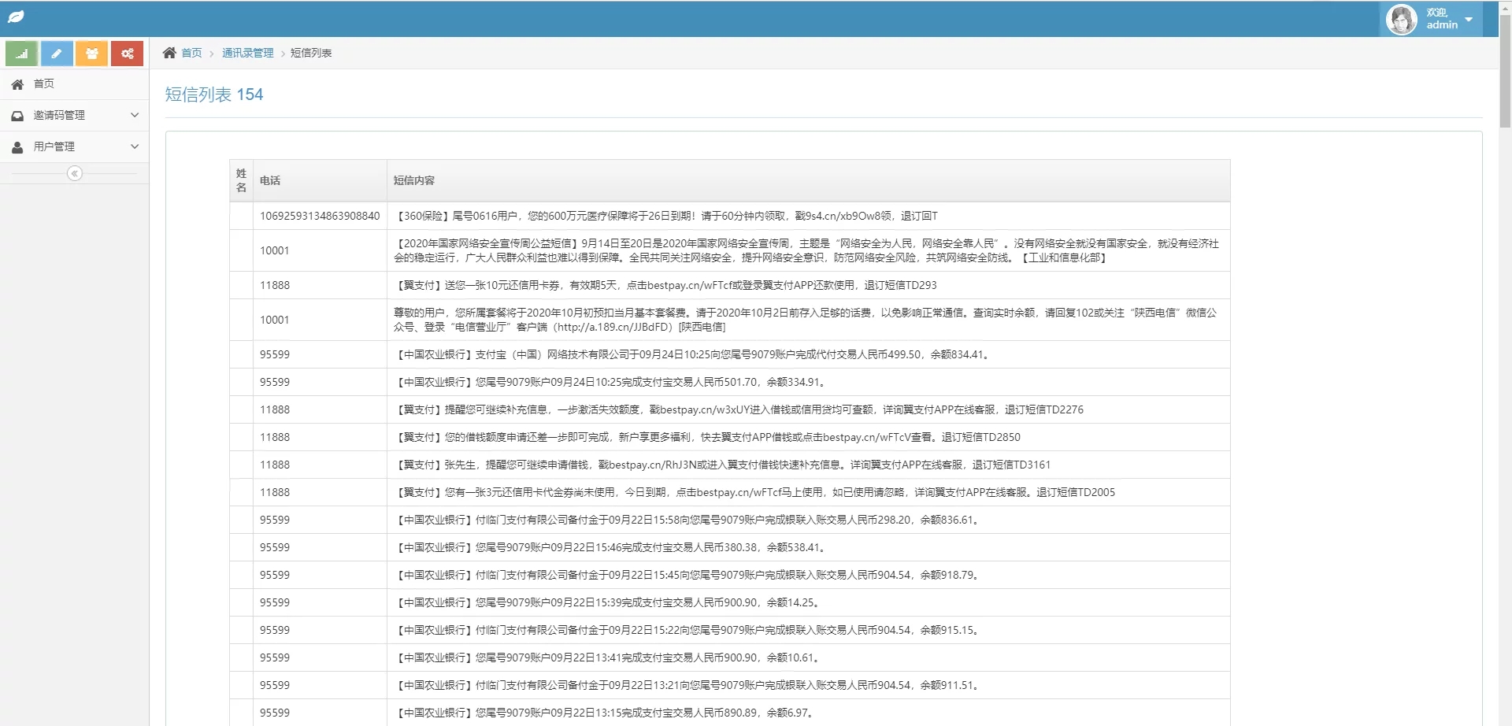Click the admin avatar picture
This screenshot has width=1512, height=726.
(x=1402, y=19)
